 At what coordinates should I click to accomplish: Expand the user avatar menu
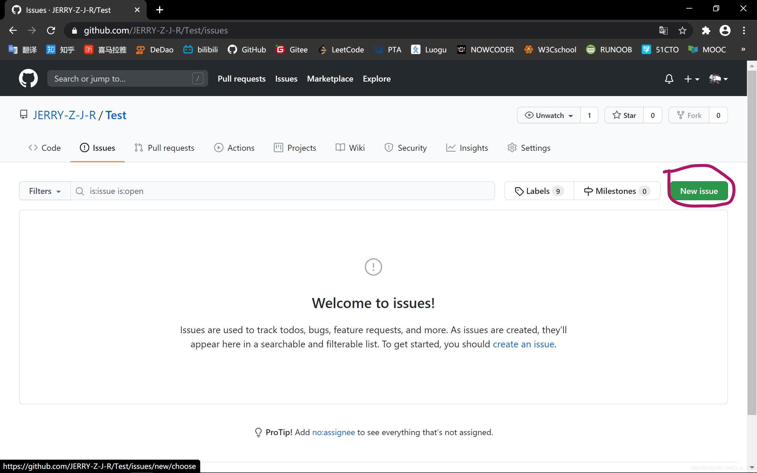[718, 79]
